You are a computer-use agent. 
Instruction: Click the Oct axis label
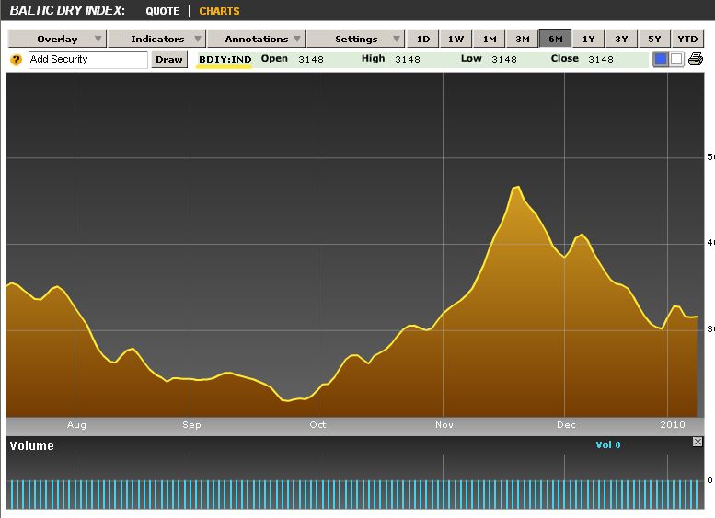(317, 424)
